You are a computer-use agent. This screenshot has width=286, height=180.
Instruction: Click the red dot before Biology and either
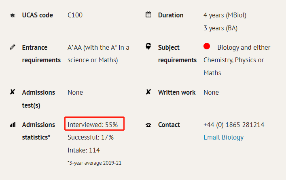[207, 46]
